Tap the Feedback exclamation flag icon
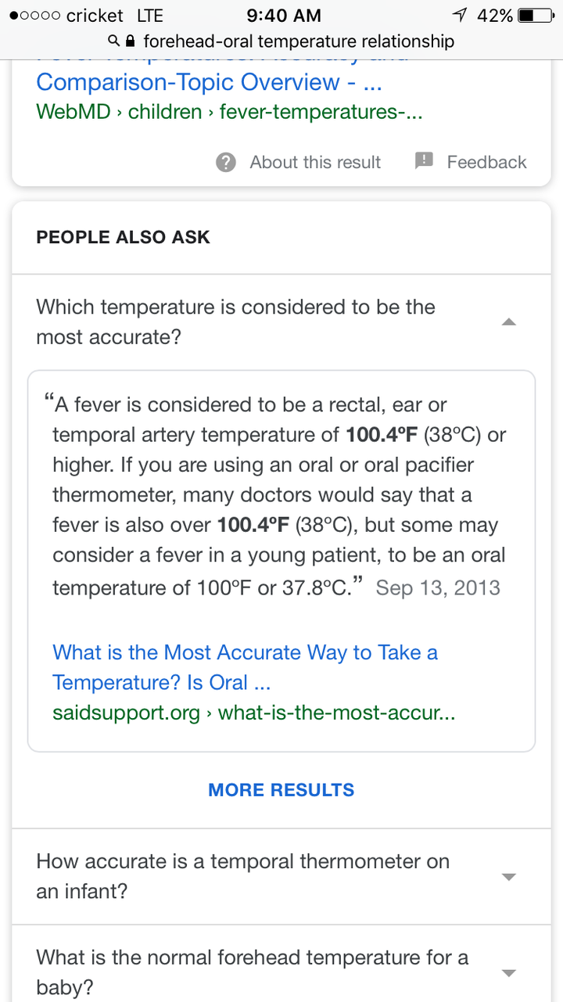 pos(424,161)
